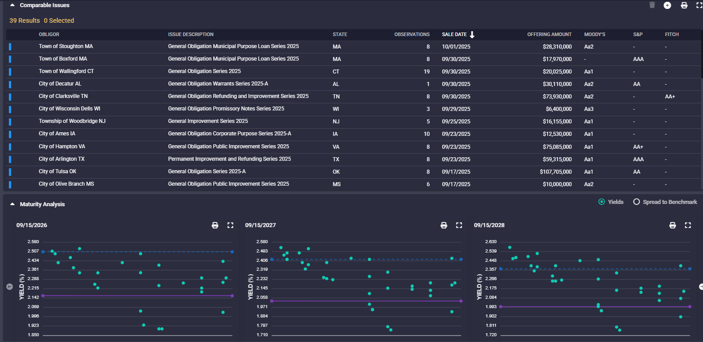Print the 09/15/2026 maturity chart
Viewport: 703px width, 342px height.
215,225
